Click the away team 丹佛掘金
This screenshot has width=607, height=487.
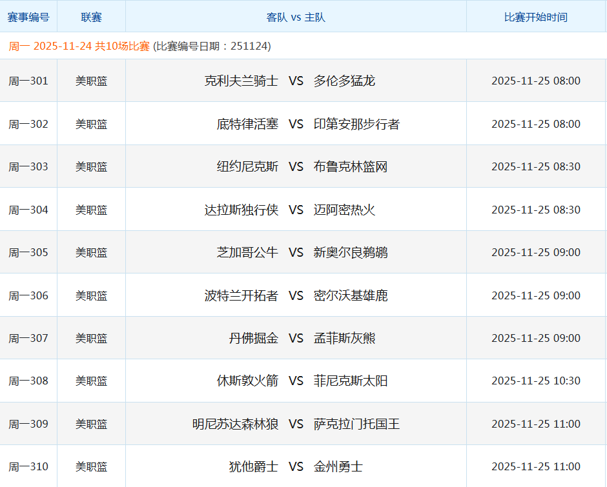[253, 338]
